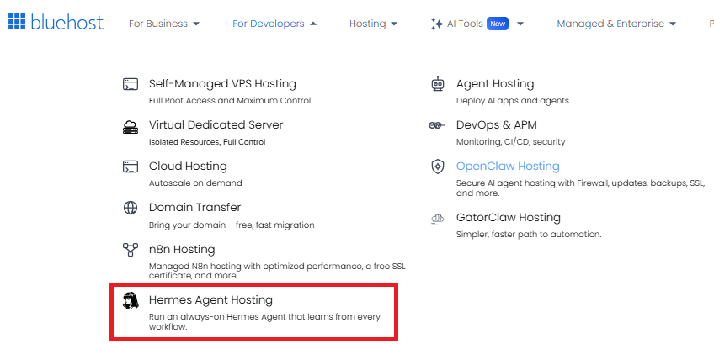Open Domain Transfer link
This screenshot has height=344, width=714.
[x=194, y=208]
